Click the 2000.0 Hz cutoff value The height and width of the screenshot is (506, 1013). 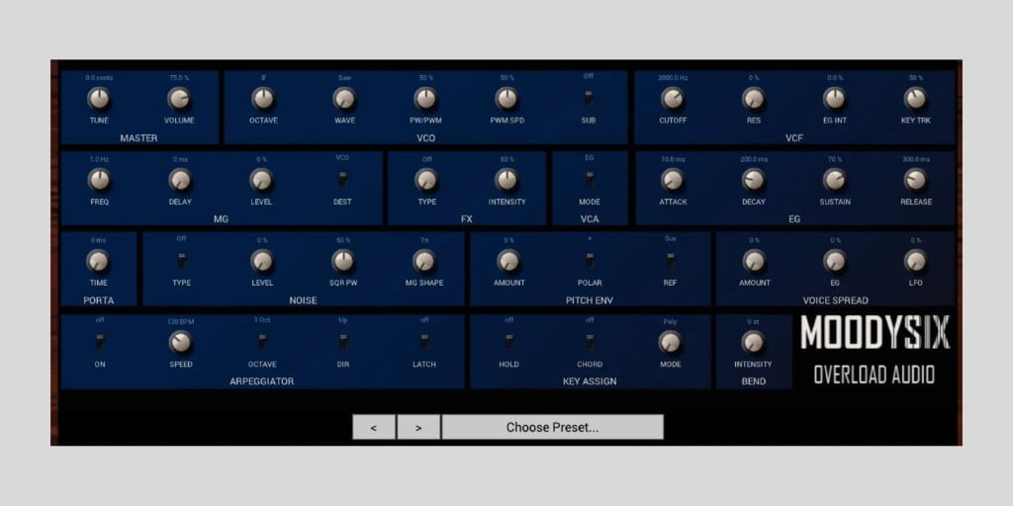(x=673, y=77)
